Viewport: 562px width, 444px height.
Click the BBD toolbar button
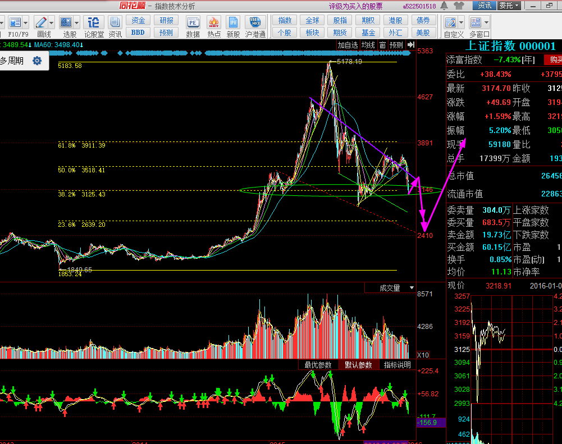click(138, 33)
